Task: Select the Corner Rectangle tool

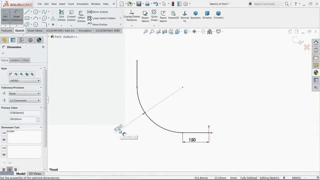Action: tap(27, 18)
